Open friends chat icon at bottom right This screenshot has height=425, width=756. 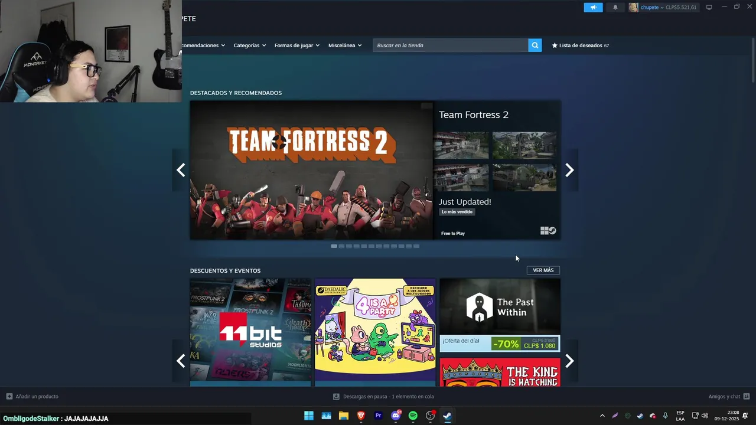(747, 396)
